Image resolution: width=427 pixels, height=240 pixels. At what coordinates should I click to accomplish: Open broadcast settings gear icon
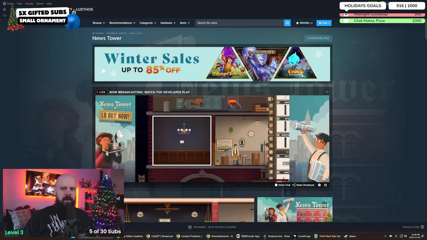(319, 185)
